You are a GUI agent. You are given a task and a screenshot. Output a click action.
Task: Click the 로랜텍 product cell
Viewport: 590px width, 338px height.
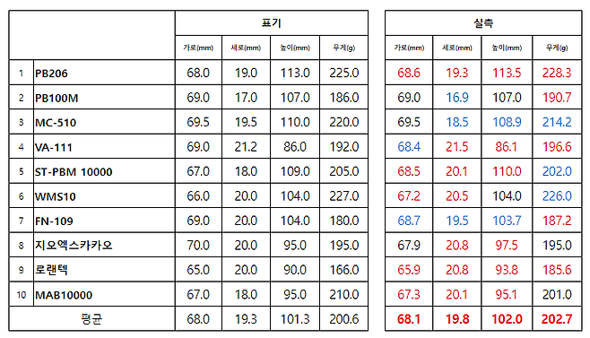(104, 270)
